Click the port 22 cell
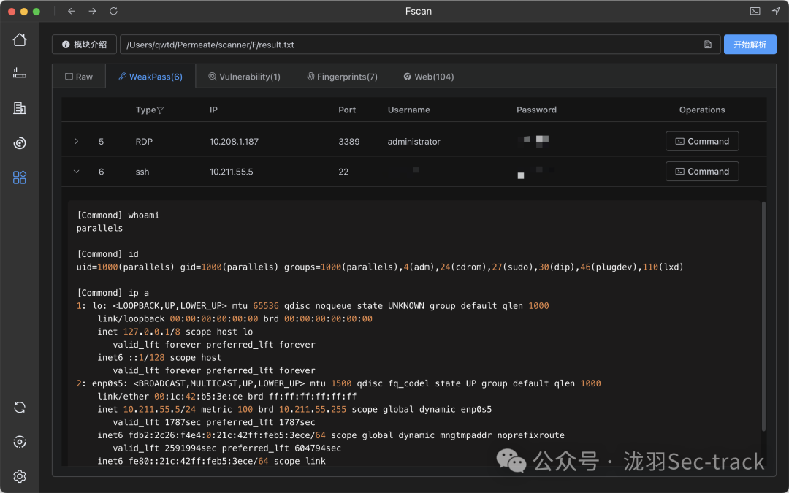 (x=343, y=172)
